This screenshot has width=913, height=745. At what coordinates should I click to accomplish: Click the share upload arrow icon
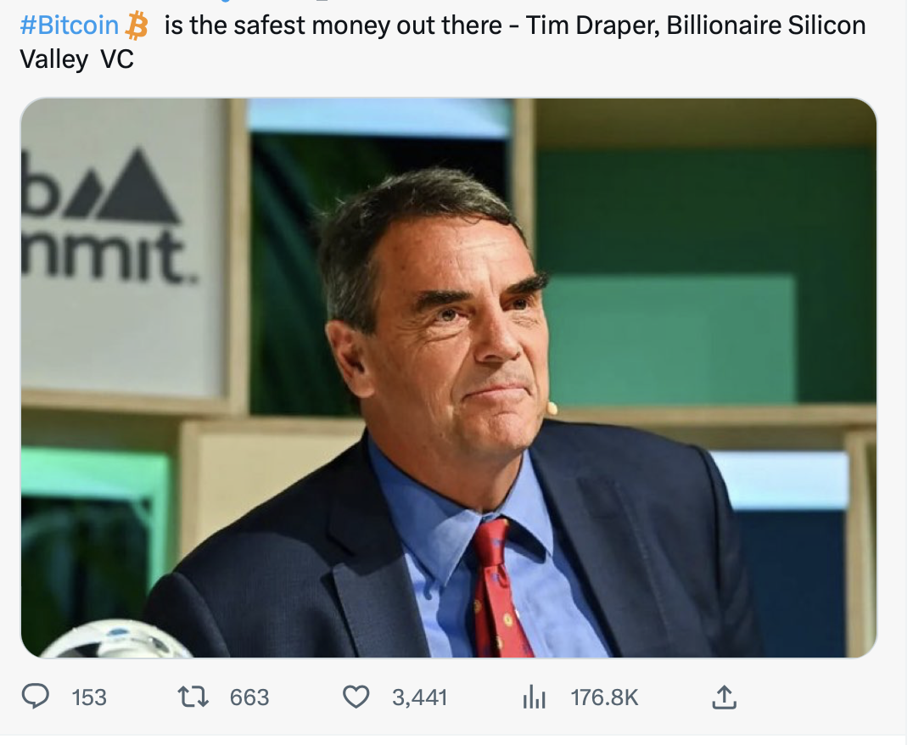tap(722, 697)
